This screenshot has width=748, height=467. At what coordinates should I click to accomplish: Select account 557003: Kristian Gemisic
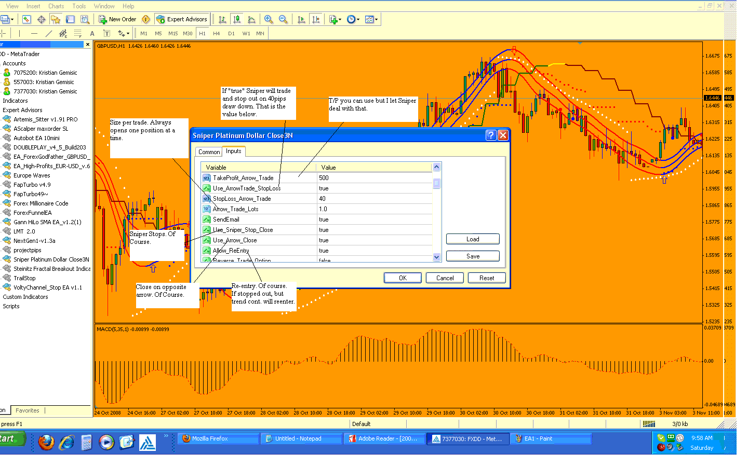tap(44, 82)
